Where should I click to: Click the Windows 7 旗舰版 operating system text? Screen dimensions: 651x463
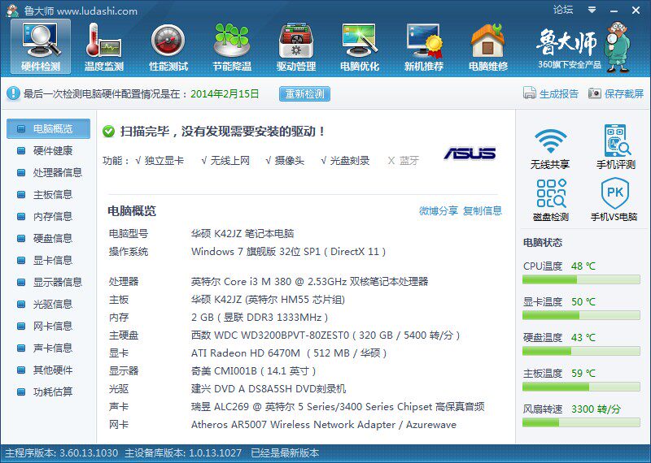(x=289, y=252)
